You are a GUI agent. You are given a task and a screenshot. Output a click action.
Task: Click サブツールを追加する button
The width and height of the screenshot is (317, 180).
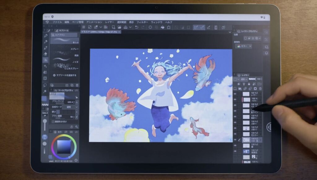64,75
